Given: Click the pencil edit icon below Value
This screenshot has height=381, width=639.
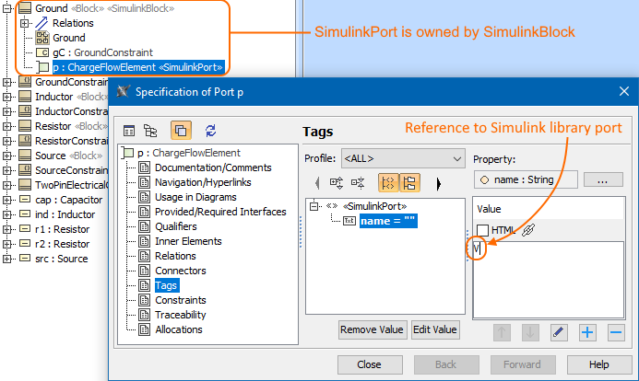Looking at the screenshot, I should point(559,331).
